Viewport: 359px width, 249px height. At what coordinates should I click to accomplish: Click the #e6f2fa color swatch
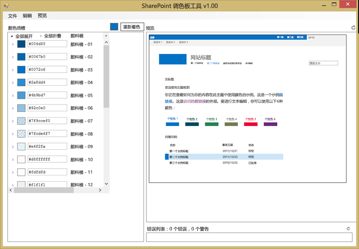point(21,146)
